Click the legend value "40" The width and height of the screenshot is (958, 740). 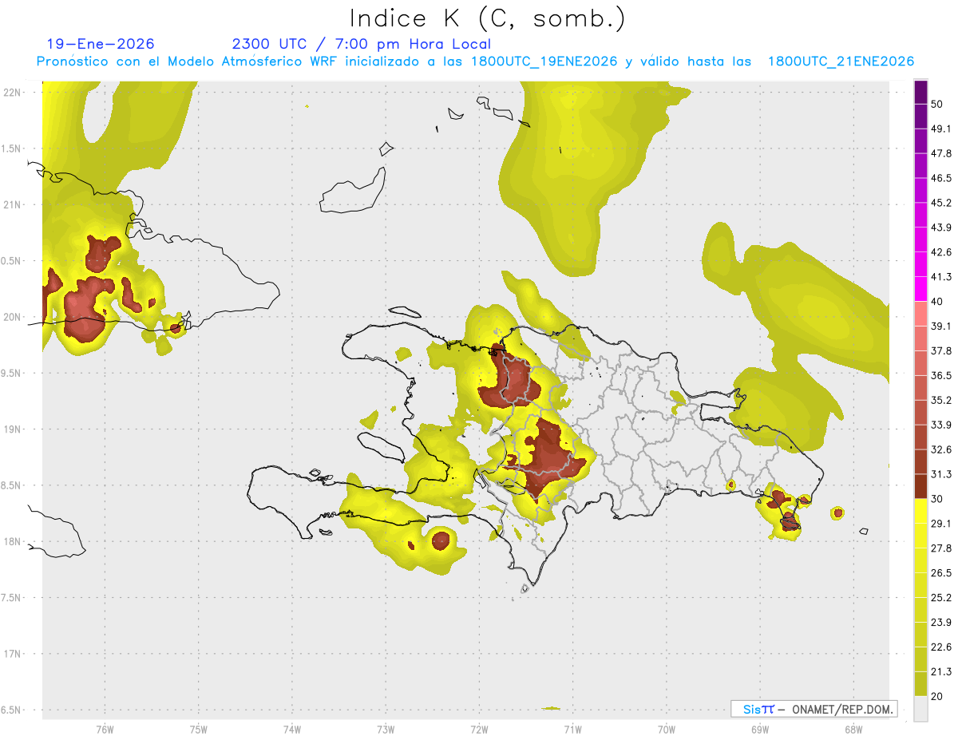click(x=937, y=302)
